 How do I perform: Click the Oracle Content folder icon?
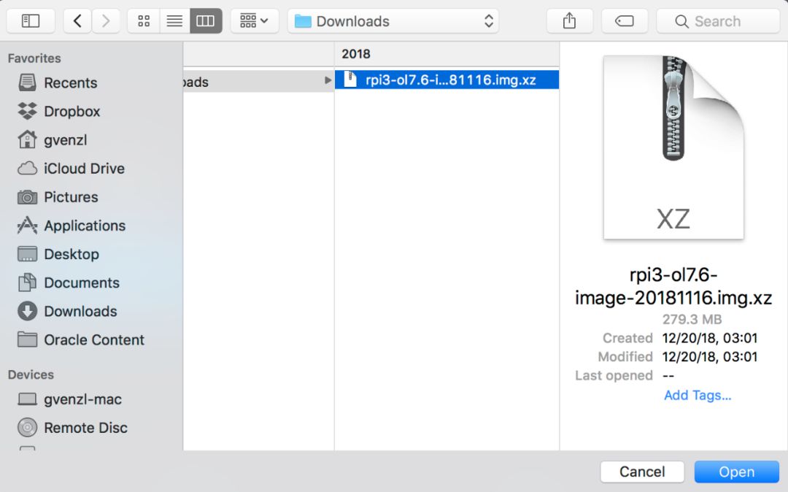27,339
